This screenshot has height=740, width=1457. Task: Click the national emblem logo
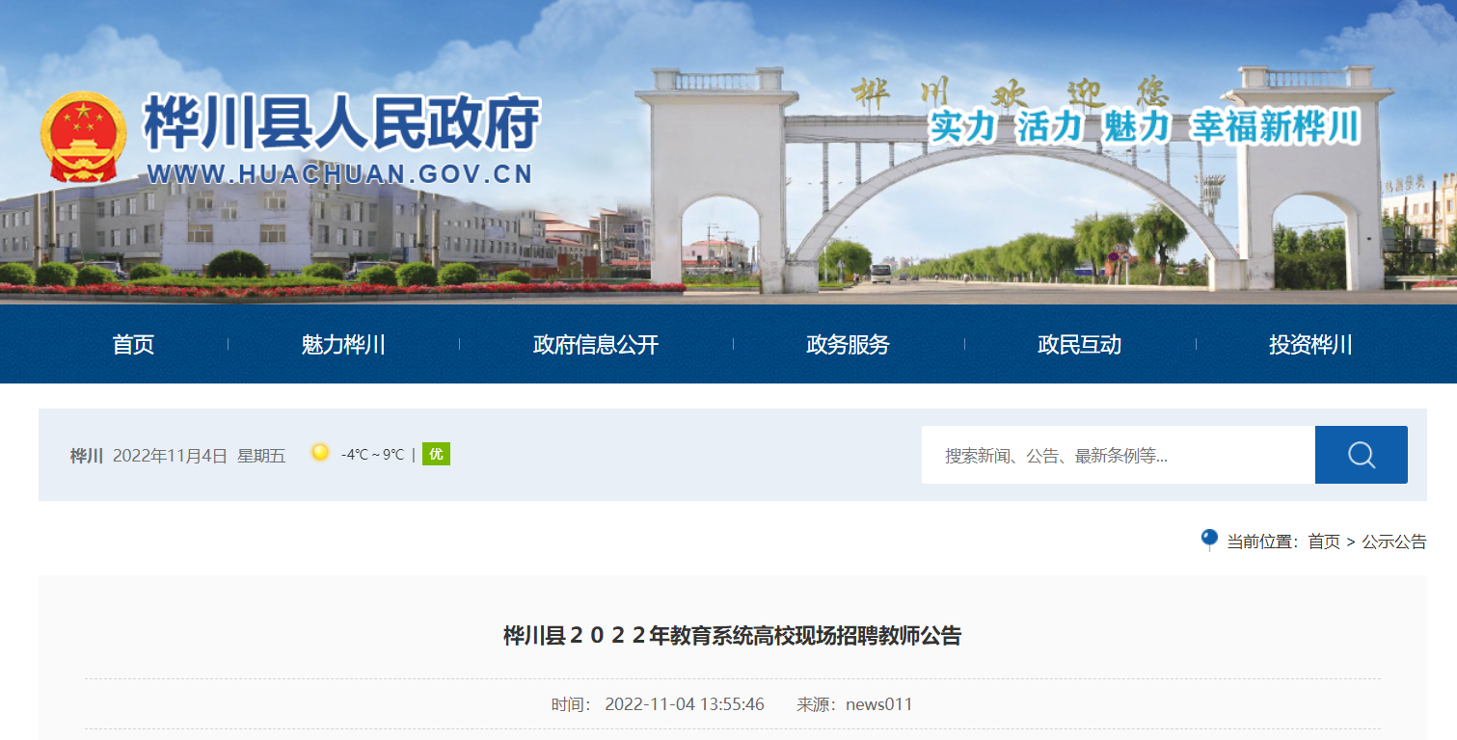click(x=83, y=137)
